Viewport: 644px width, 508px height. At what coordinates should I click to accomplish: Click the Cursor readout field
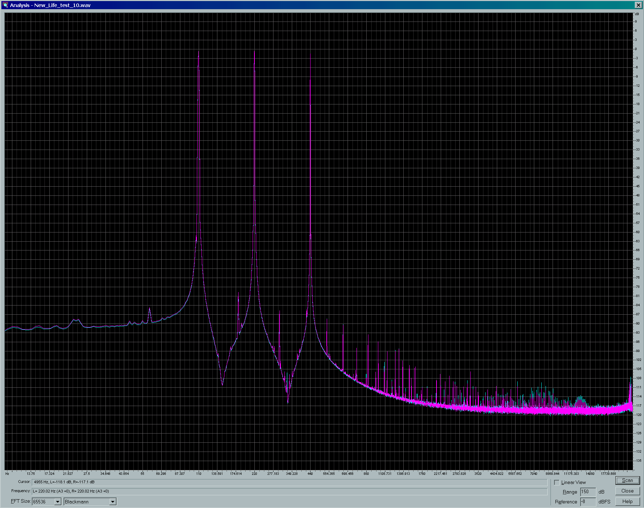point(289,482)
